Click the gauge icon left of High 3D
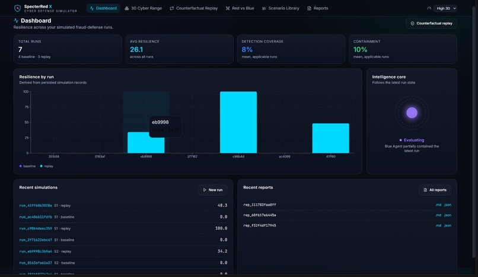The image size is (478, 277). [x=429, y=8]
